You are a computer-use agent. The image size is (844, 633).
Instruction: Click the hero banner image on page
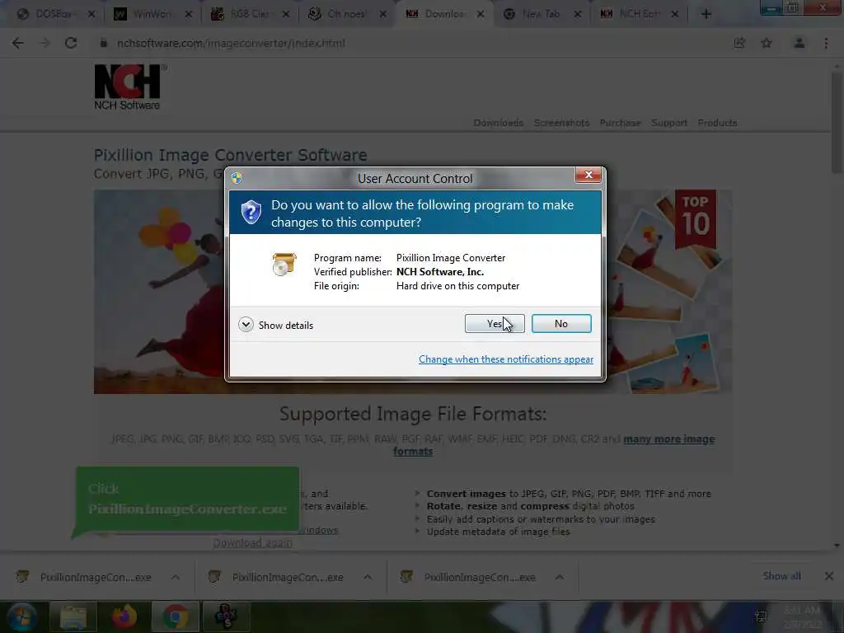tap(412, 291)
